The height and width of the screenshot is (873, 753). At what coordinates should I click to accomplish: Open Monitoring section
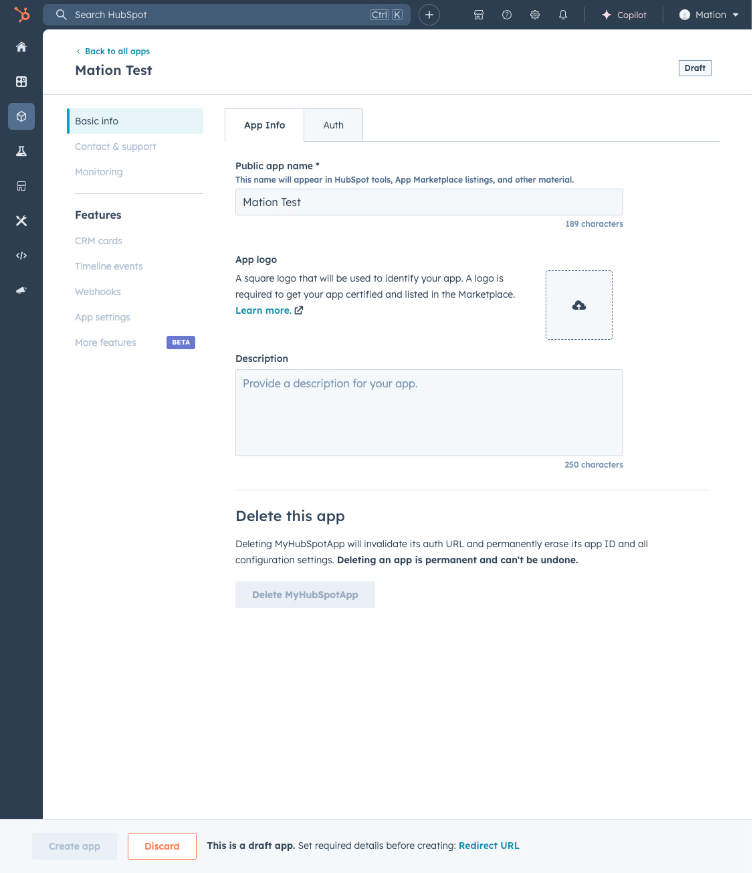(x=99, y=172)
